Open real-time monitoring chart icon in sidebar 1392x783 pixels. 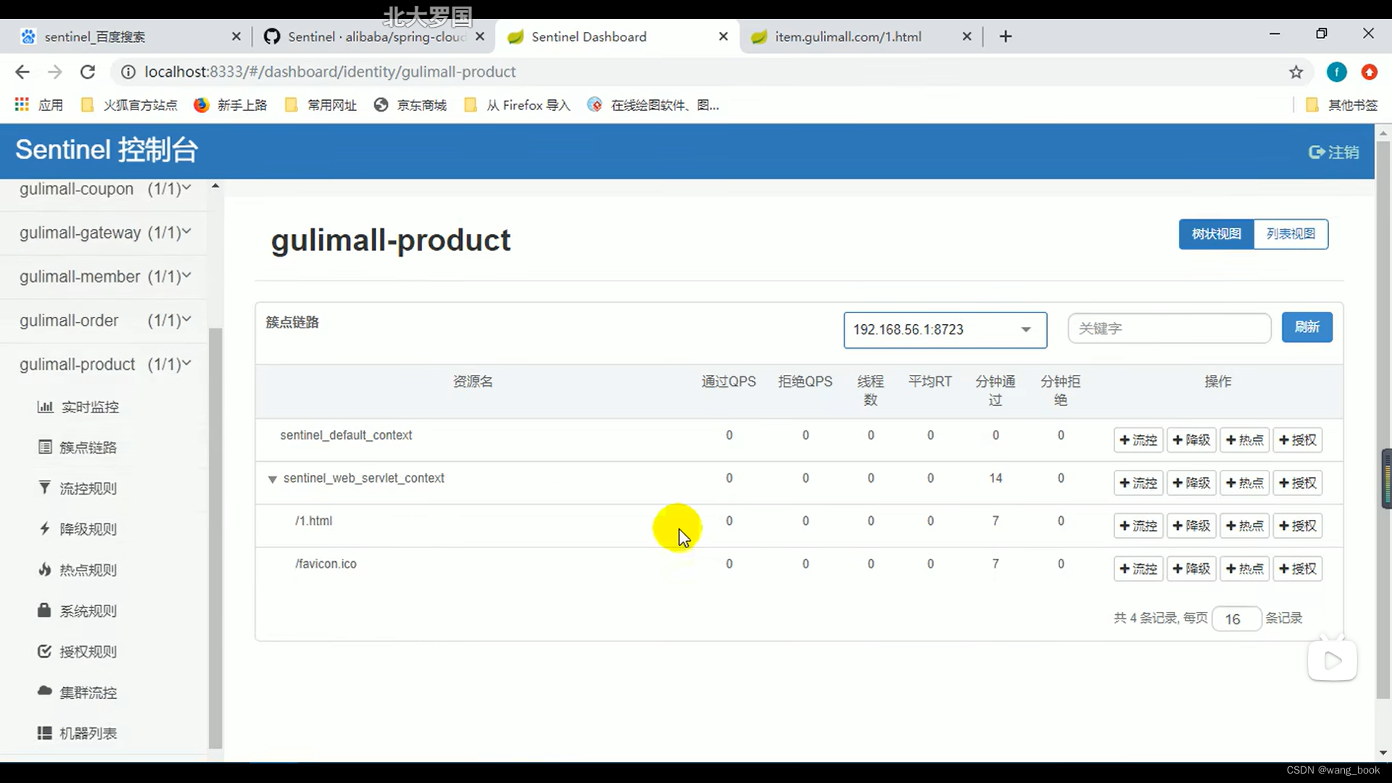click(x=45, y=407)
